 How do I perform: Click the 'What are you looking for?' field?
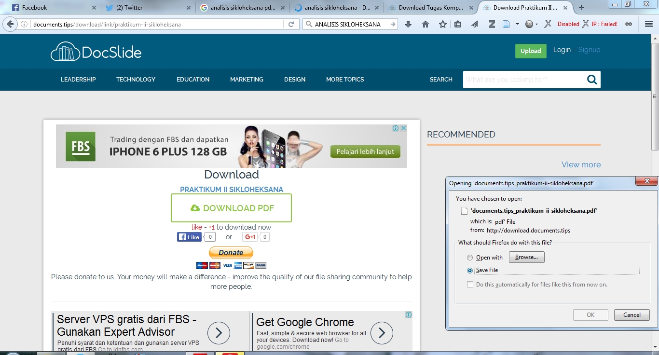click(x=523, y=80)
